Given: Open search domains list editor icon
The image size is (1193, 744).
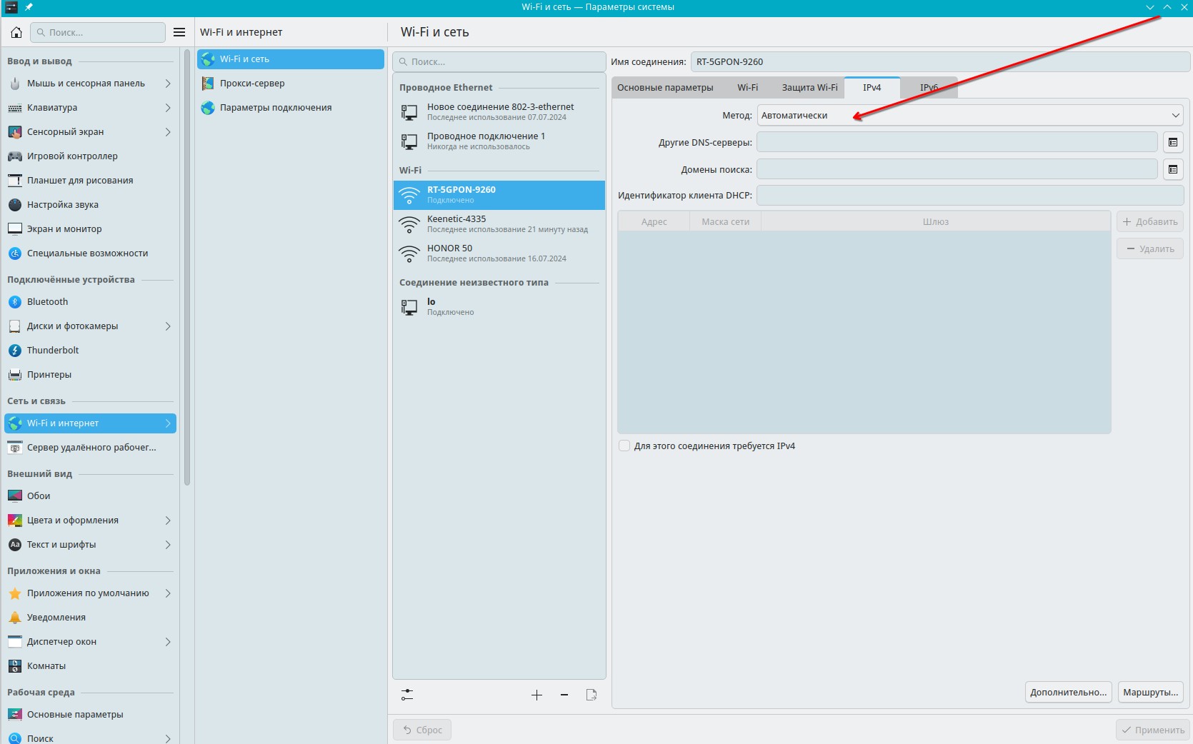Looking at the screenshot, I should 1173,169.
